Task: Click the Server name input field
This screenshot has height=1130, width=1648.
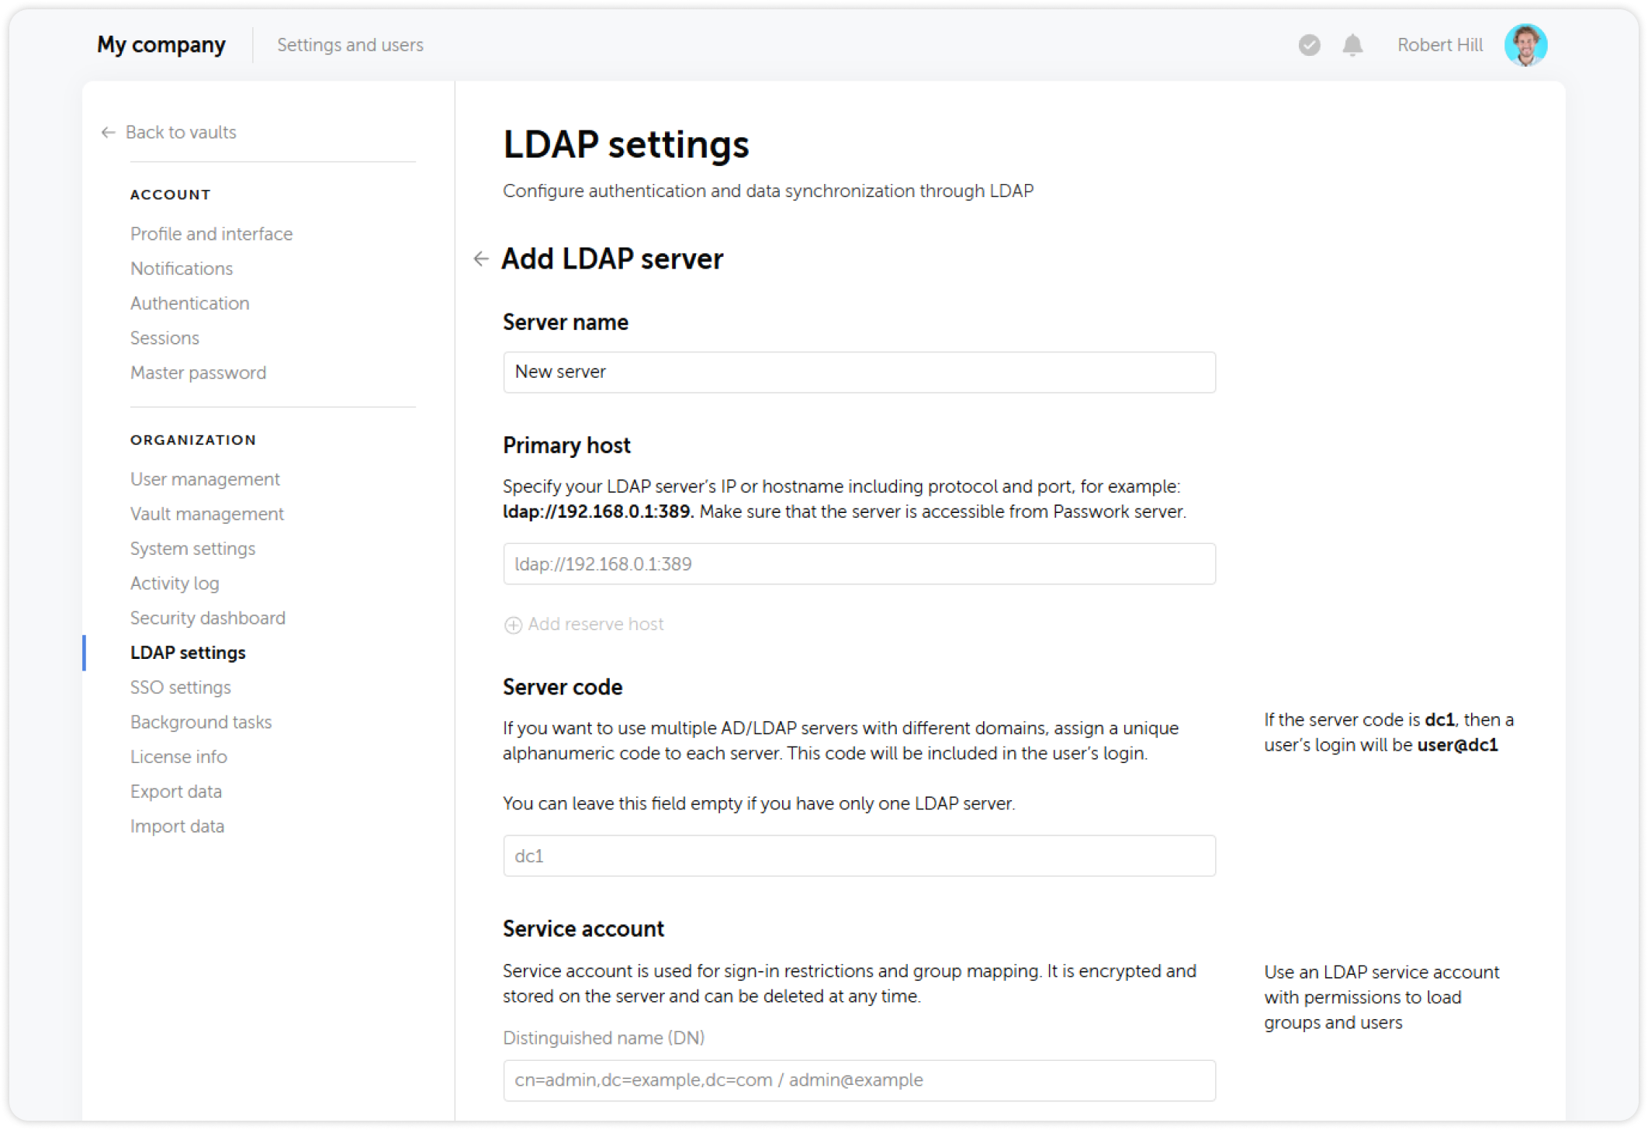Action: pyautogui.click(x=859, y=373)
